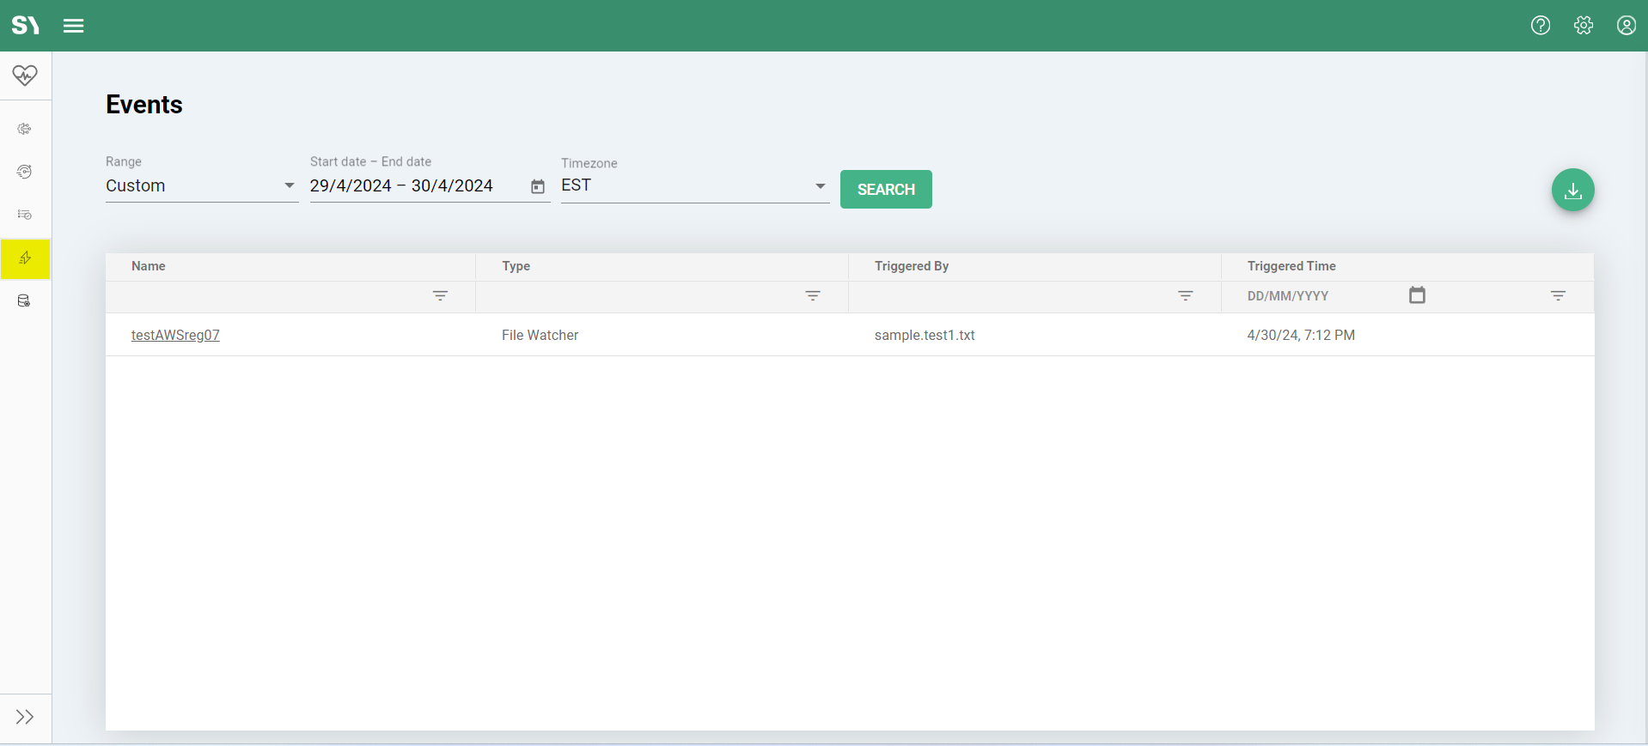Open the Triggered Time calendar picker
The image size is (1648, 746).
pos(1417,295)
